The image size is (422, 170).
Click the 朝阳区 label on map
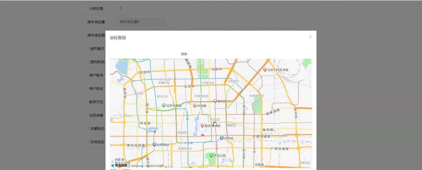click(x=232, y=125)
